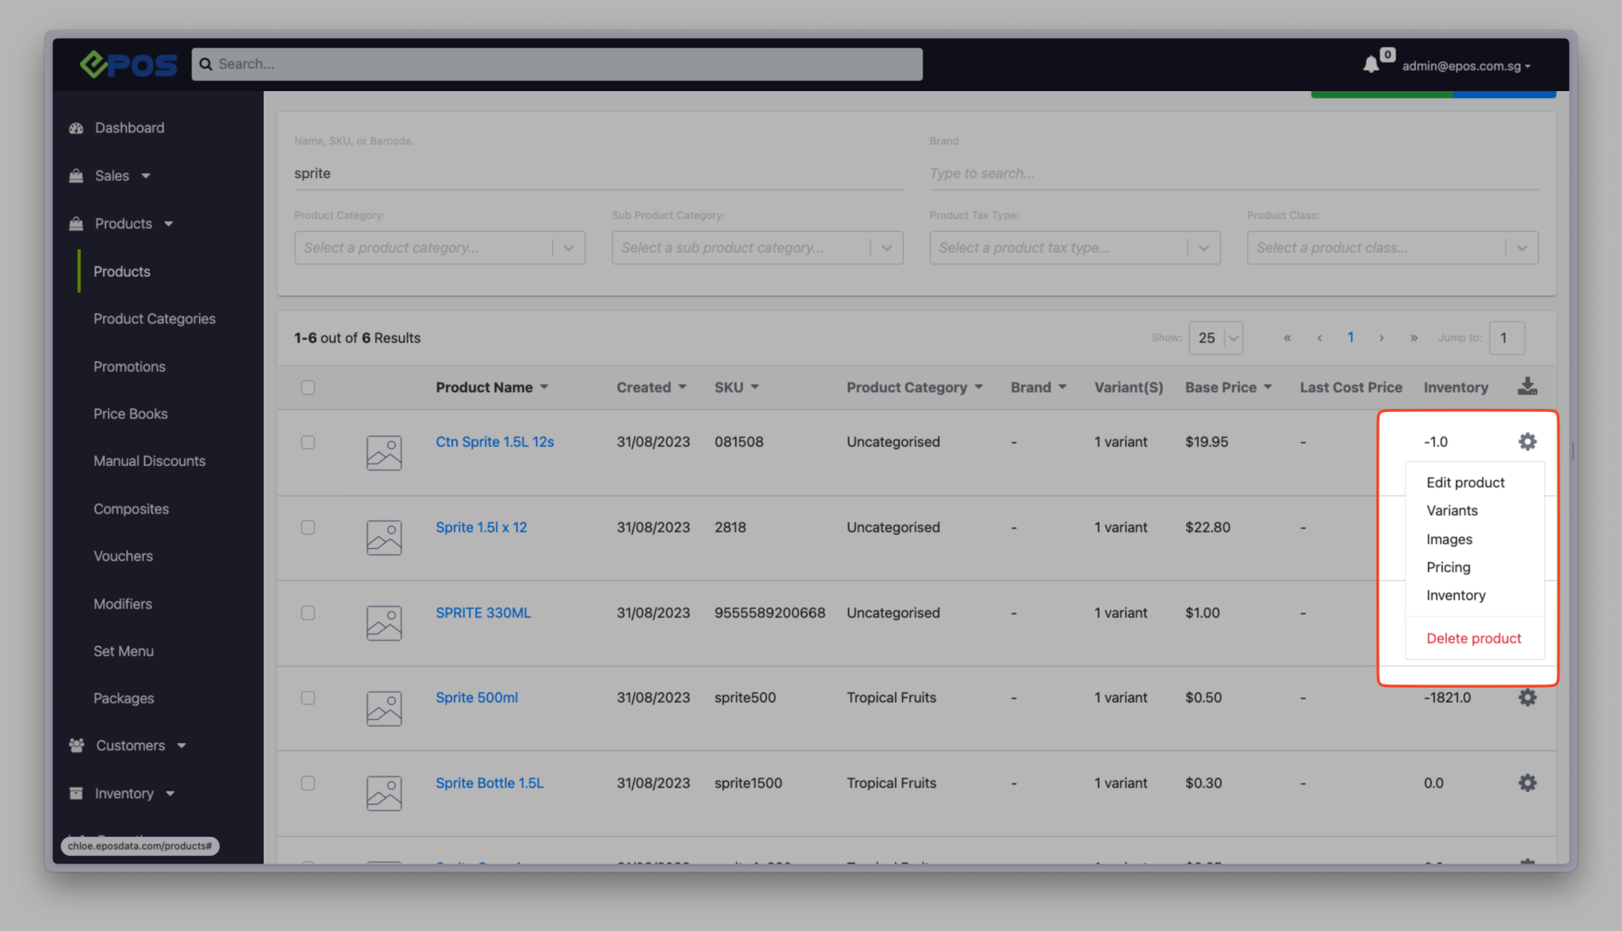Screen dimensions: 1622x931
Task: Open the Sprite 1.5l x 12 product link
Action: coord(482,527)
